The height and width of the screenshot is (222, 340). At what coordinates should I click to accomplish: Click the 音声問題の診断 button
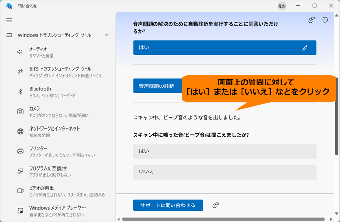pyautogui.click(x=158, y=86)
